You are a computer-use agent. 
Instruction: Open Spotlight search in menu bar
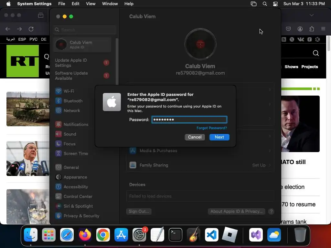tap(265, 4)
